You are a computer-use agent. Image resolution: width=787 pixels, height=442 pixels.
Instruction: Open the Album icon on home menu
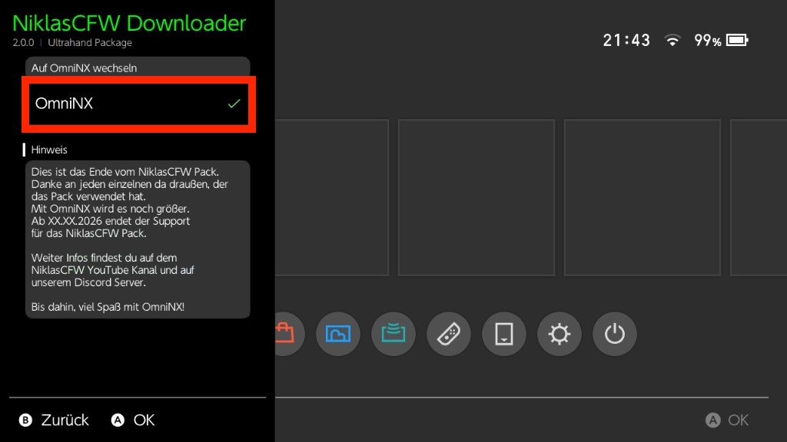338,334
